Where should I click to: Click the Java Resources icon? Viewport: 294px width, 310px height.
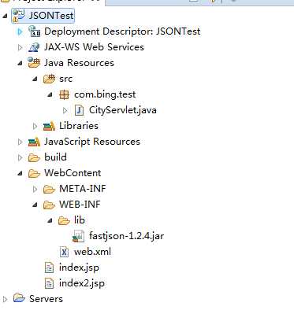(34, 63)
